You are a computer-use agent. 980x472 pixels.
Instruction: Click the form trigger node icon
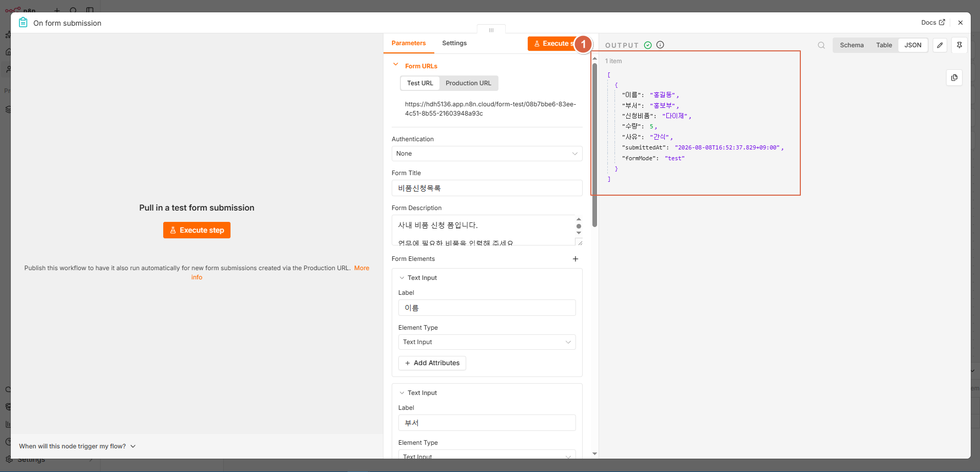click(x=23, y=23)
